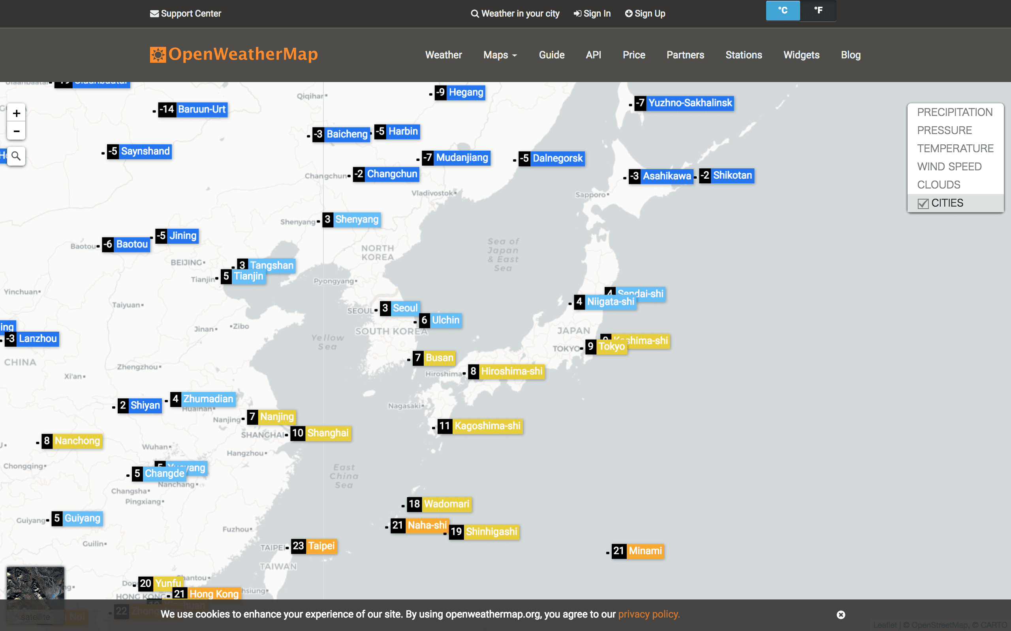
Task: Click the Changchun temperature label
Action: (x=385, y=174)
